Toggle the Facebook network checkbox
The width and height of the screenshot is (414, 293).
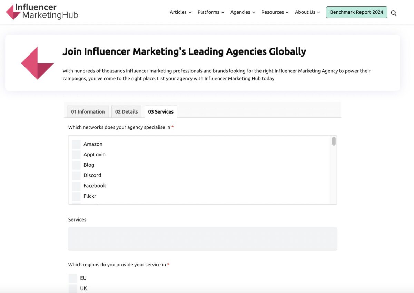[x=76, y=186]
